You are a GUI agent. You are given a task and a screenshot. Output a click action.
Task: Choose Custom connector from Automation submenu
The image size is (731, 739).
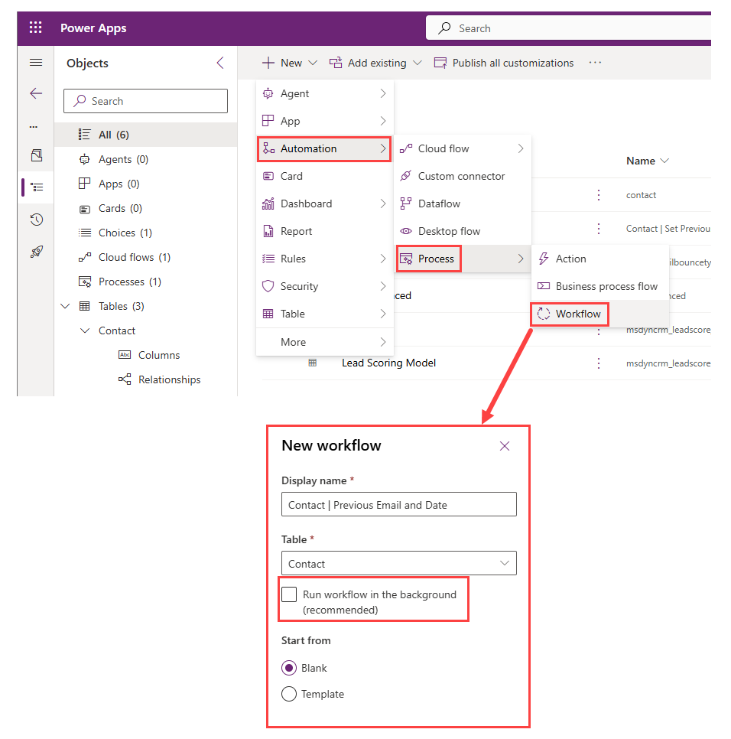(463, 176)
